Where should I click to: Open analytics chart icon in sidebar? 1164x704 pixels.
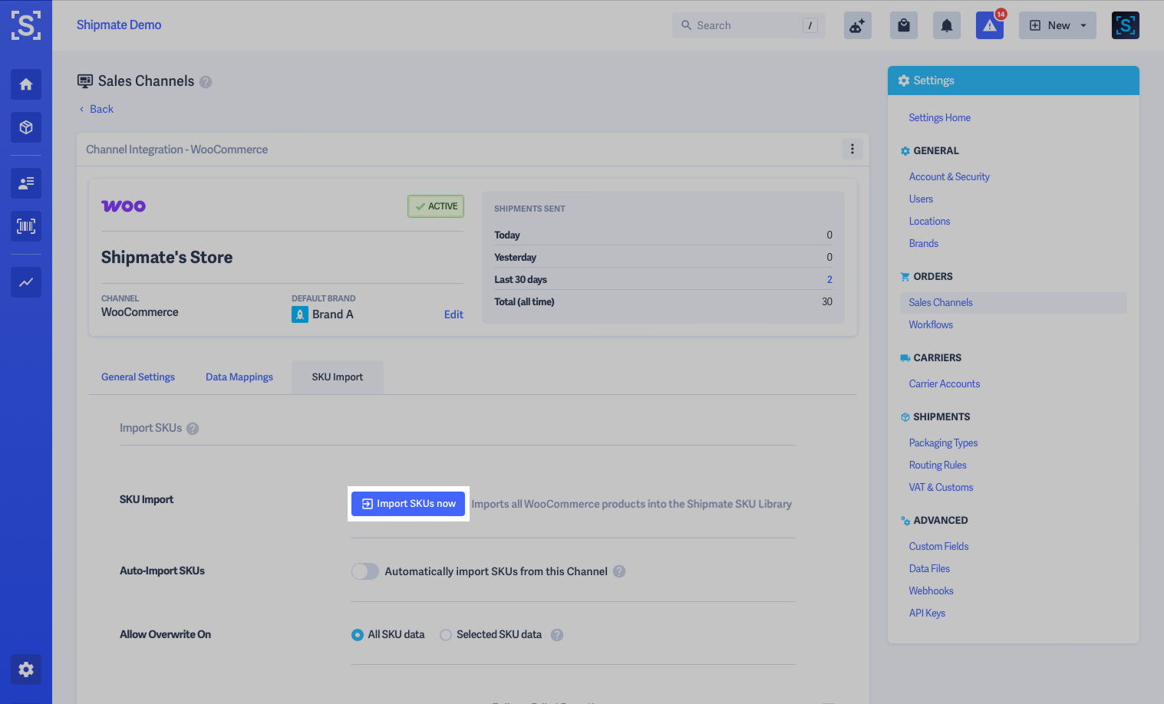point(26,282)
